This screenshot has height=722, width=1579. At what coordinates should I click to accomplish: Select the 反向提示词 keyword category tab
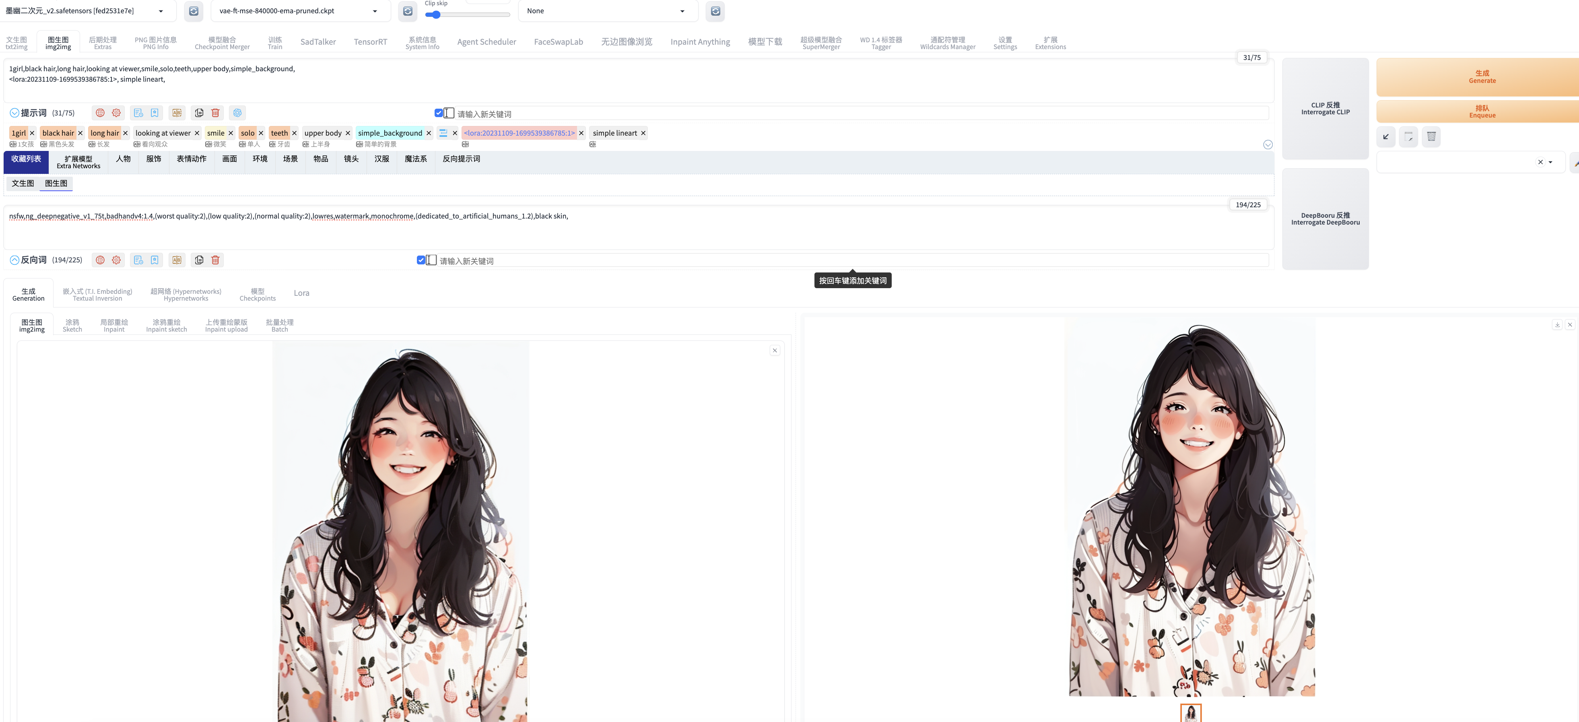[462, 159]
